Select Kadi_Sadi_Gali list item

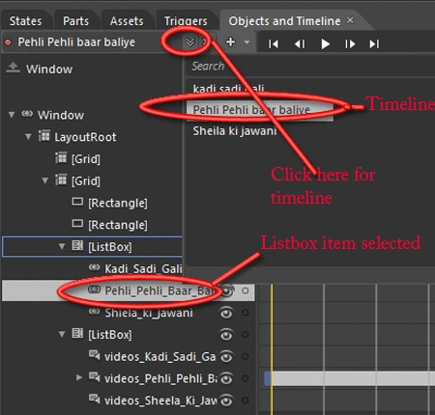pyautogui.click(x=143, y=268)
